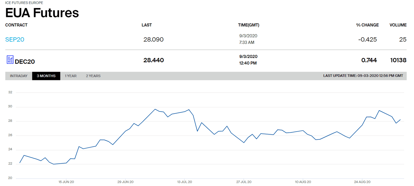Click the CONTRACT column header

click(16, 25)
